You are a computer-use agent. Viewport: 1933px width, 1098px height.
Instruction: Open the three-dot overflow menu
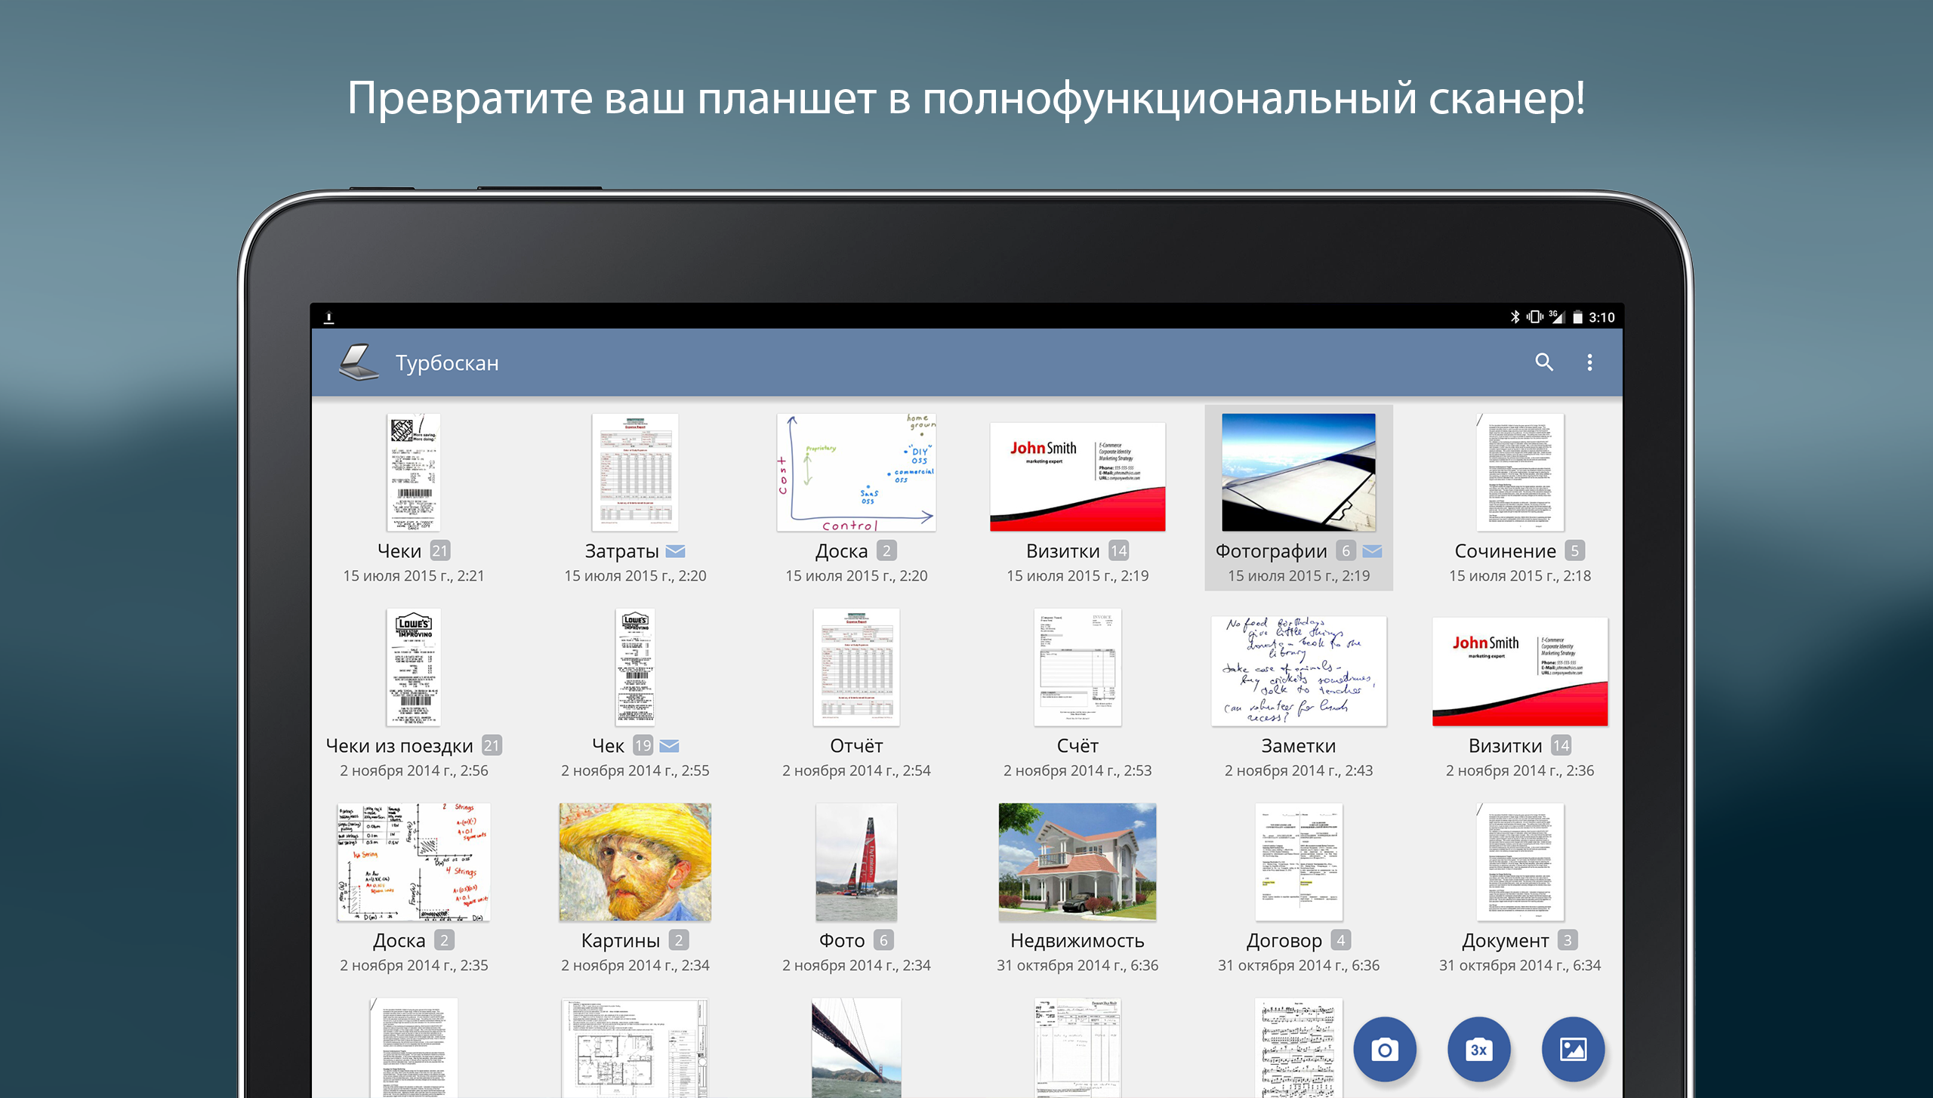tap(1589, 362)
